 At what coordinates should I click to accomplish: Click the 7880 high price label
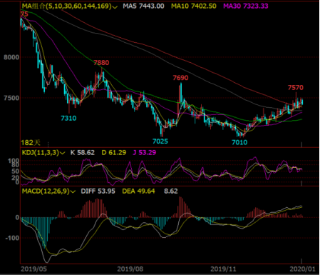point(101,63)
